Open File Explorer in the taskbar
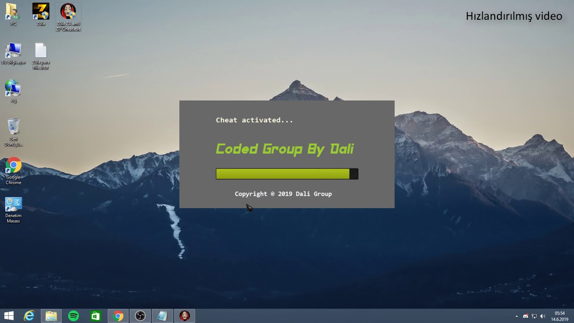574x323 pixels. click(x=51, y=316)
